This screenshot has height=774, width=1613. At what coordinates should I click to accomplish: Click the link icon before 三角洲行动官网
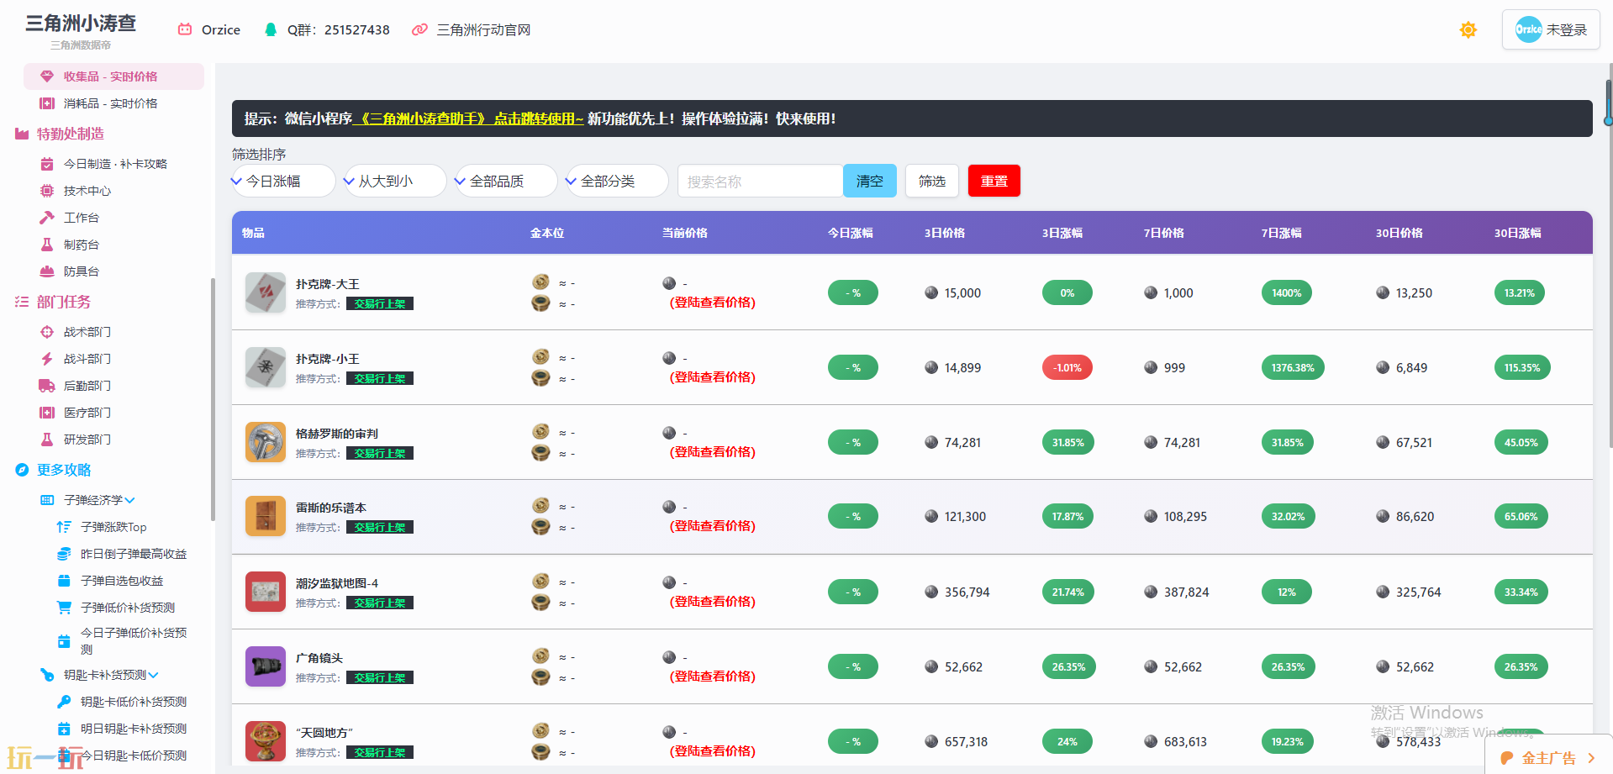(419, 29)
